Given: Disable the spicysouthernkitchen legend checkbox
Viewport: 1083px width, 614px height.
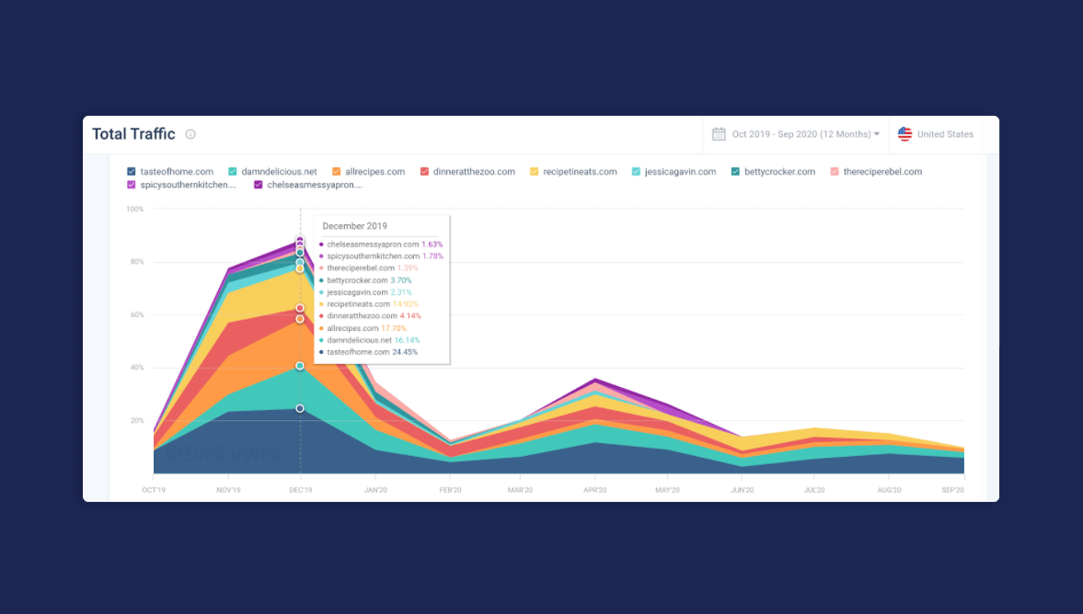Looking at the screenshot, I should pos(131,185).
